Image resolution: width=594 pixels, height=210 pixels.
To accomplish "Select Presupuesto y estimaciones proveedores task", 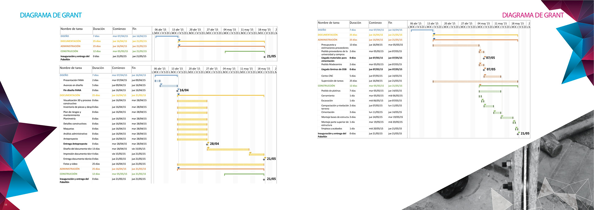I will click(x=335, y=46).
